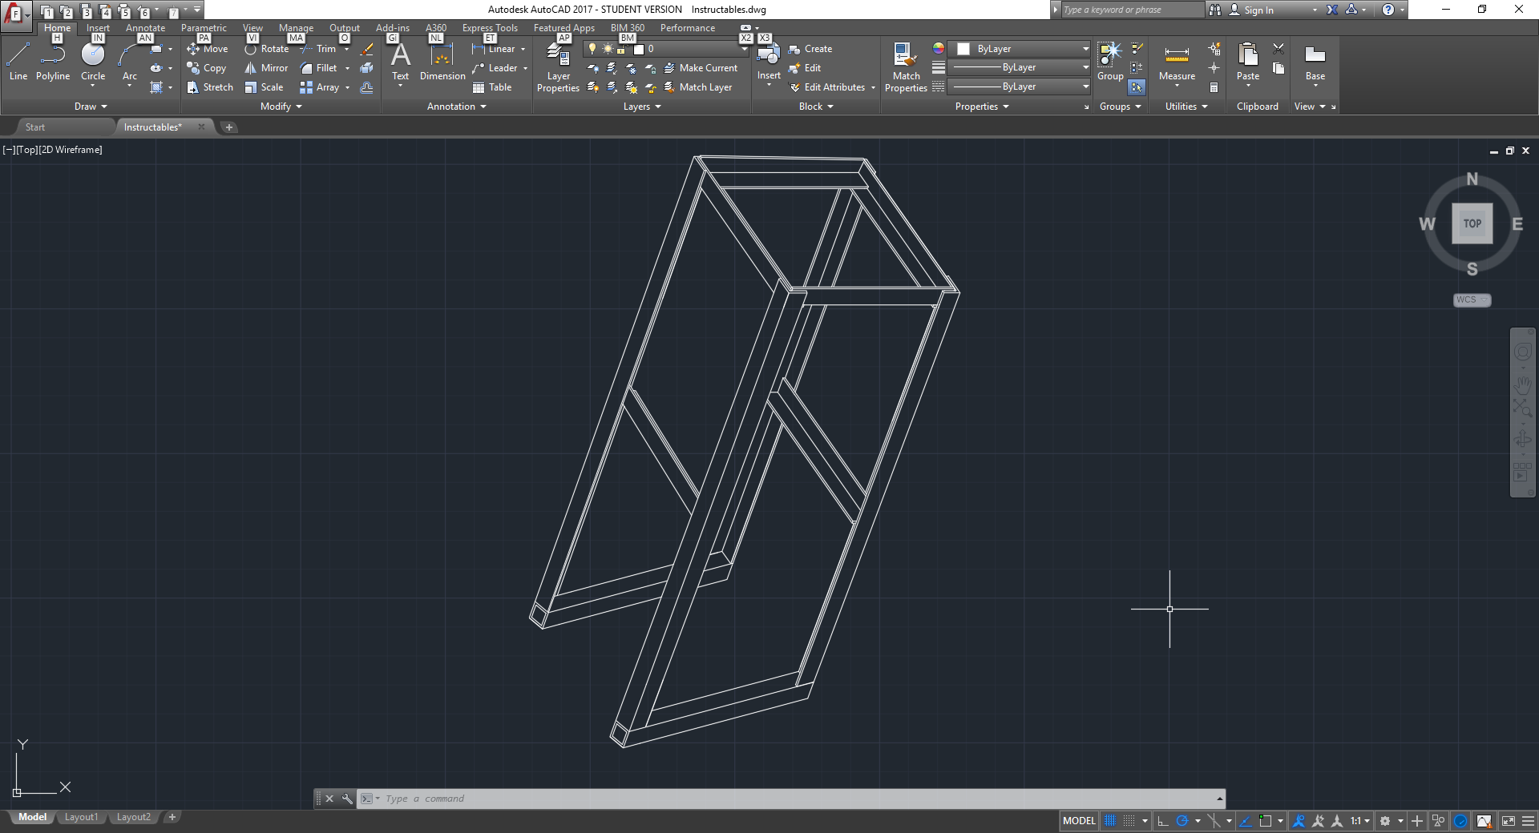Screen dimensions: 1539x833
Task: Open the Quick Calculator icon
Action: click(x=1214, y=87)
